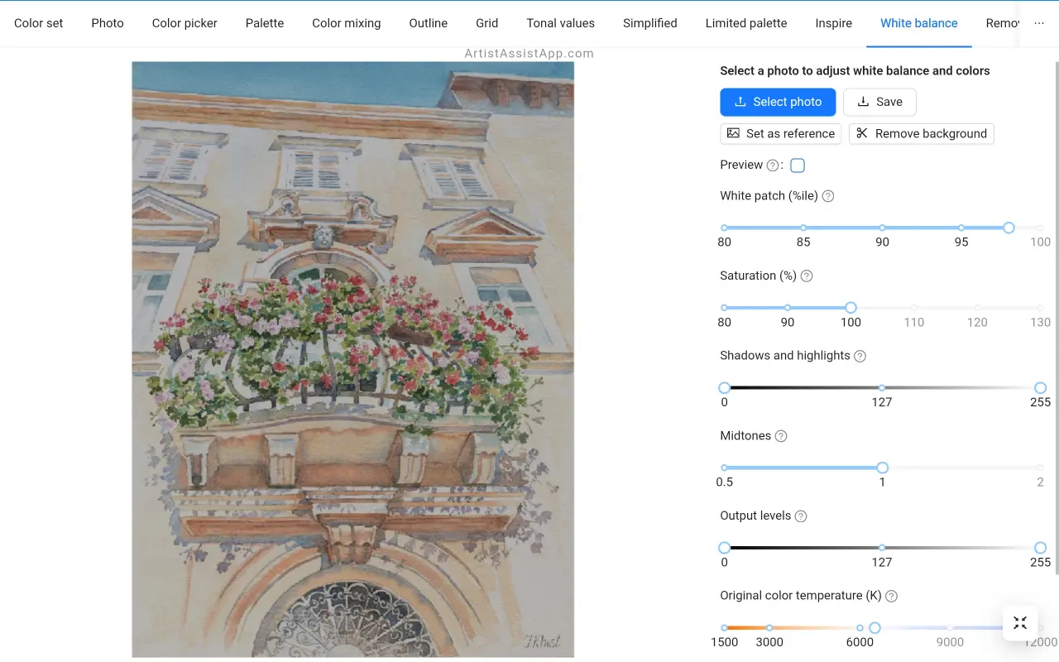
Task: Click the color temperature slider handle
Action: tap(875, 628)
